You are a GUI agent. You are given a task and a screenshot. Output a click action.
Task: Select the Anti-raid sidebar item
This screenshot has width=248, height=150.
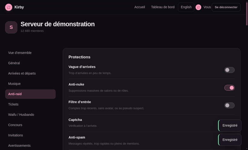pyautogui.click(x=30, y=94)
